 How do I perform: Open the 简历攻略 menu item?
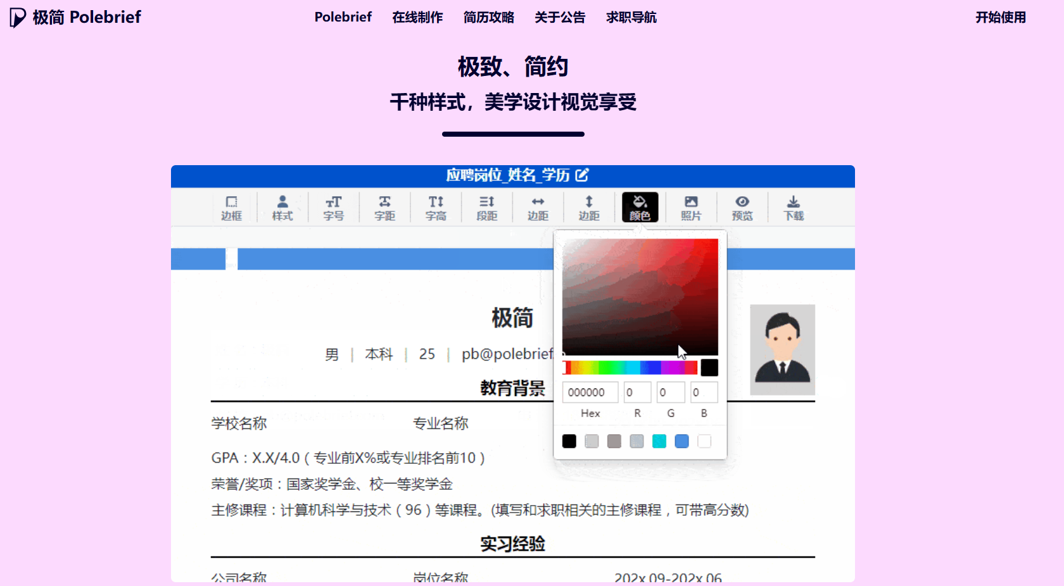(x=488, y=18)
